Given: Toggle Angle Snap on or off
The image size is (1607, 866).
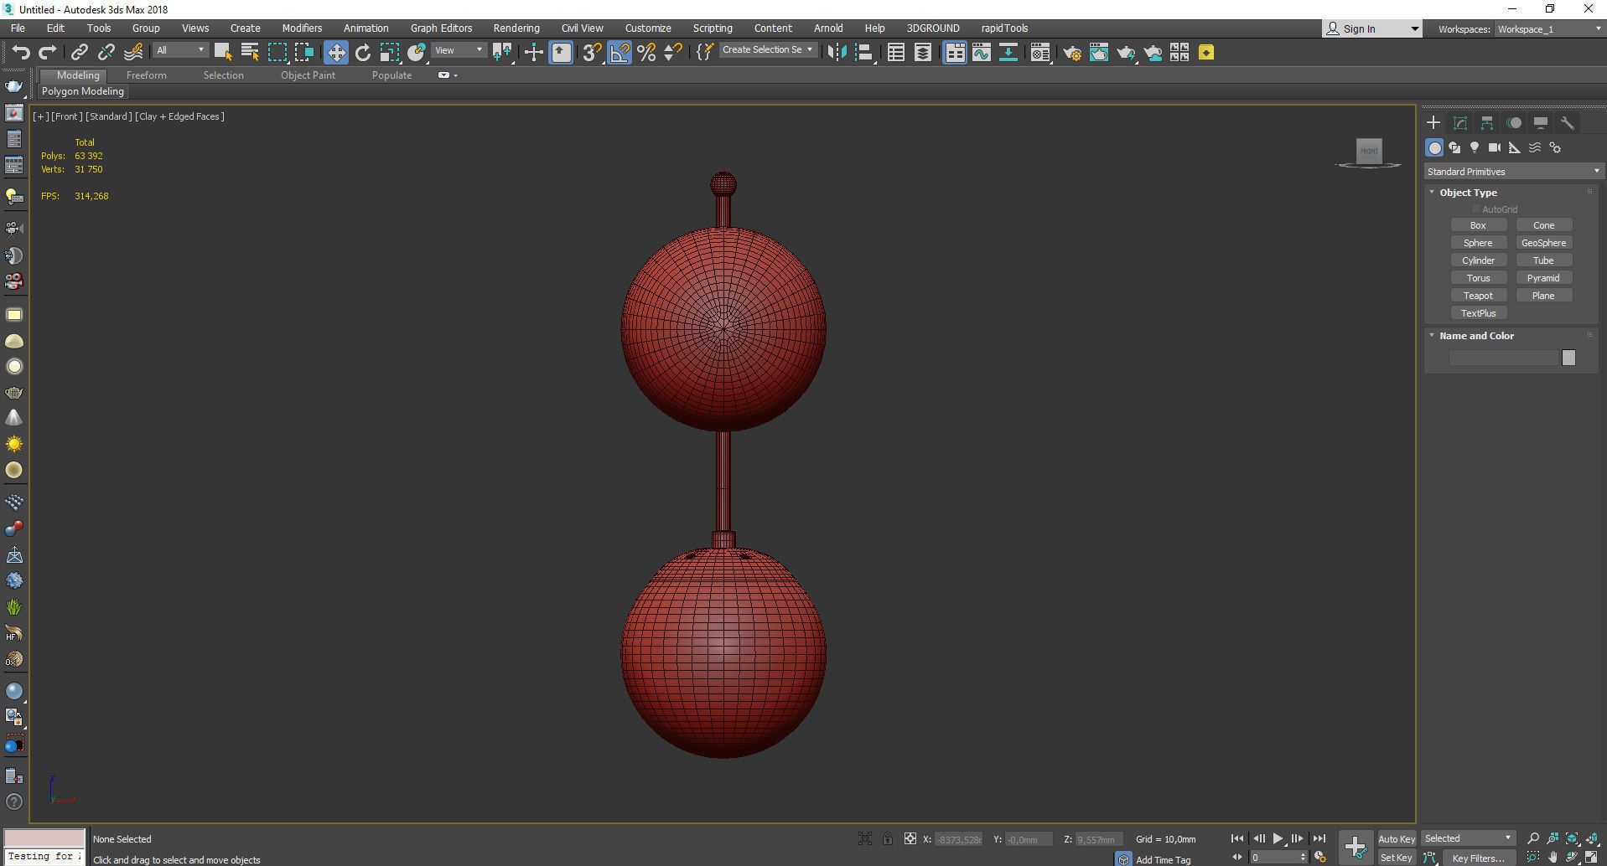Looking at the screenshot, I should (x=619, y=53).
